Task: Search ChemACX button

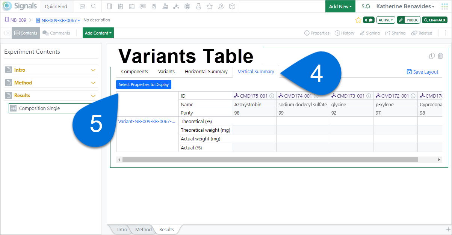Action: [435, 20]
